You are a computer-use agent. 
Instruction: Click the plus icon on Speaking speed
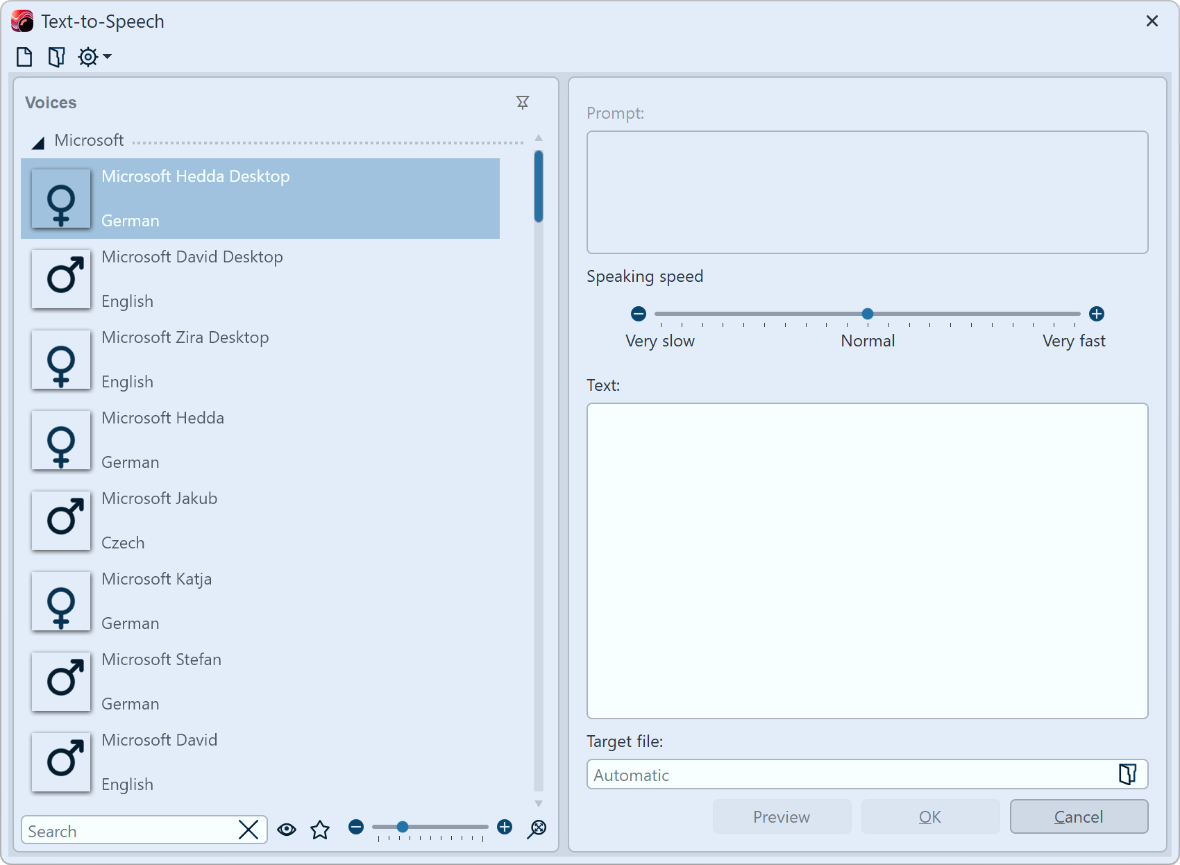pyautogui.click(x=1097, y=314)
